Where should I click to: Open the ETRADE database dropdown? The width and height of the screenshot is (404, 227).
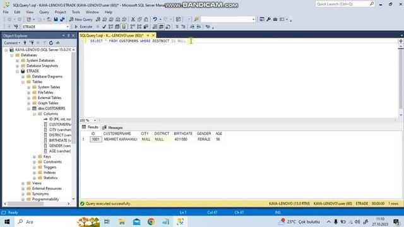tap(68, 26)
